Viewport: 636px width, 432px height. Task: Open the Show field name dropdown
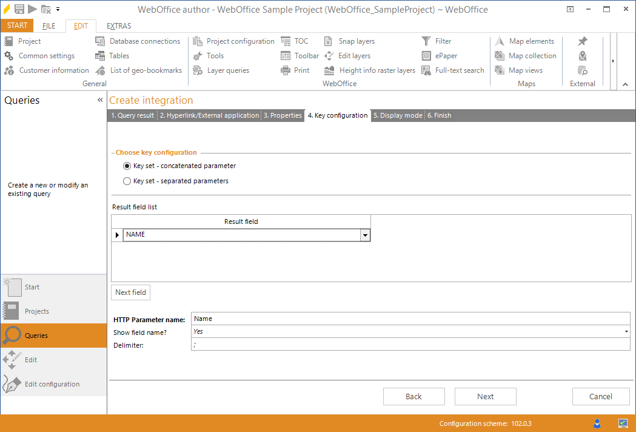626,331
